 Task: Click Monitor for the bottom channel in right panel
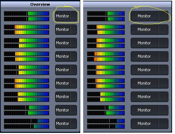[x=150, y=124]
